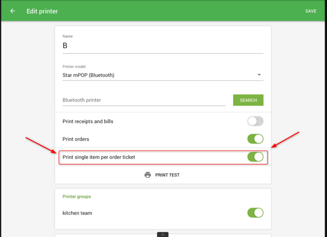This screenshot has height=237, width=327.
Task: Click the PRINT TEST label
Action: tap(167, 175)
